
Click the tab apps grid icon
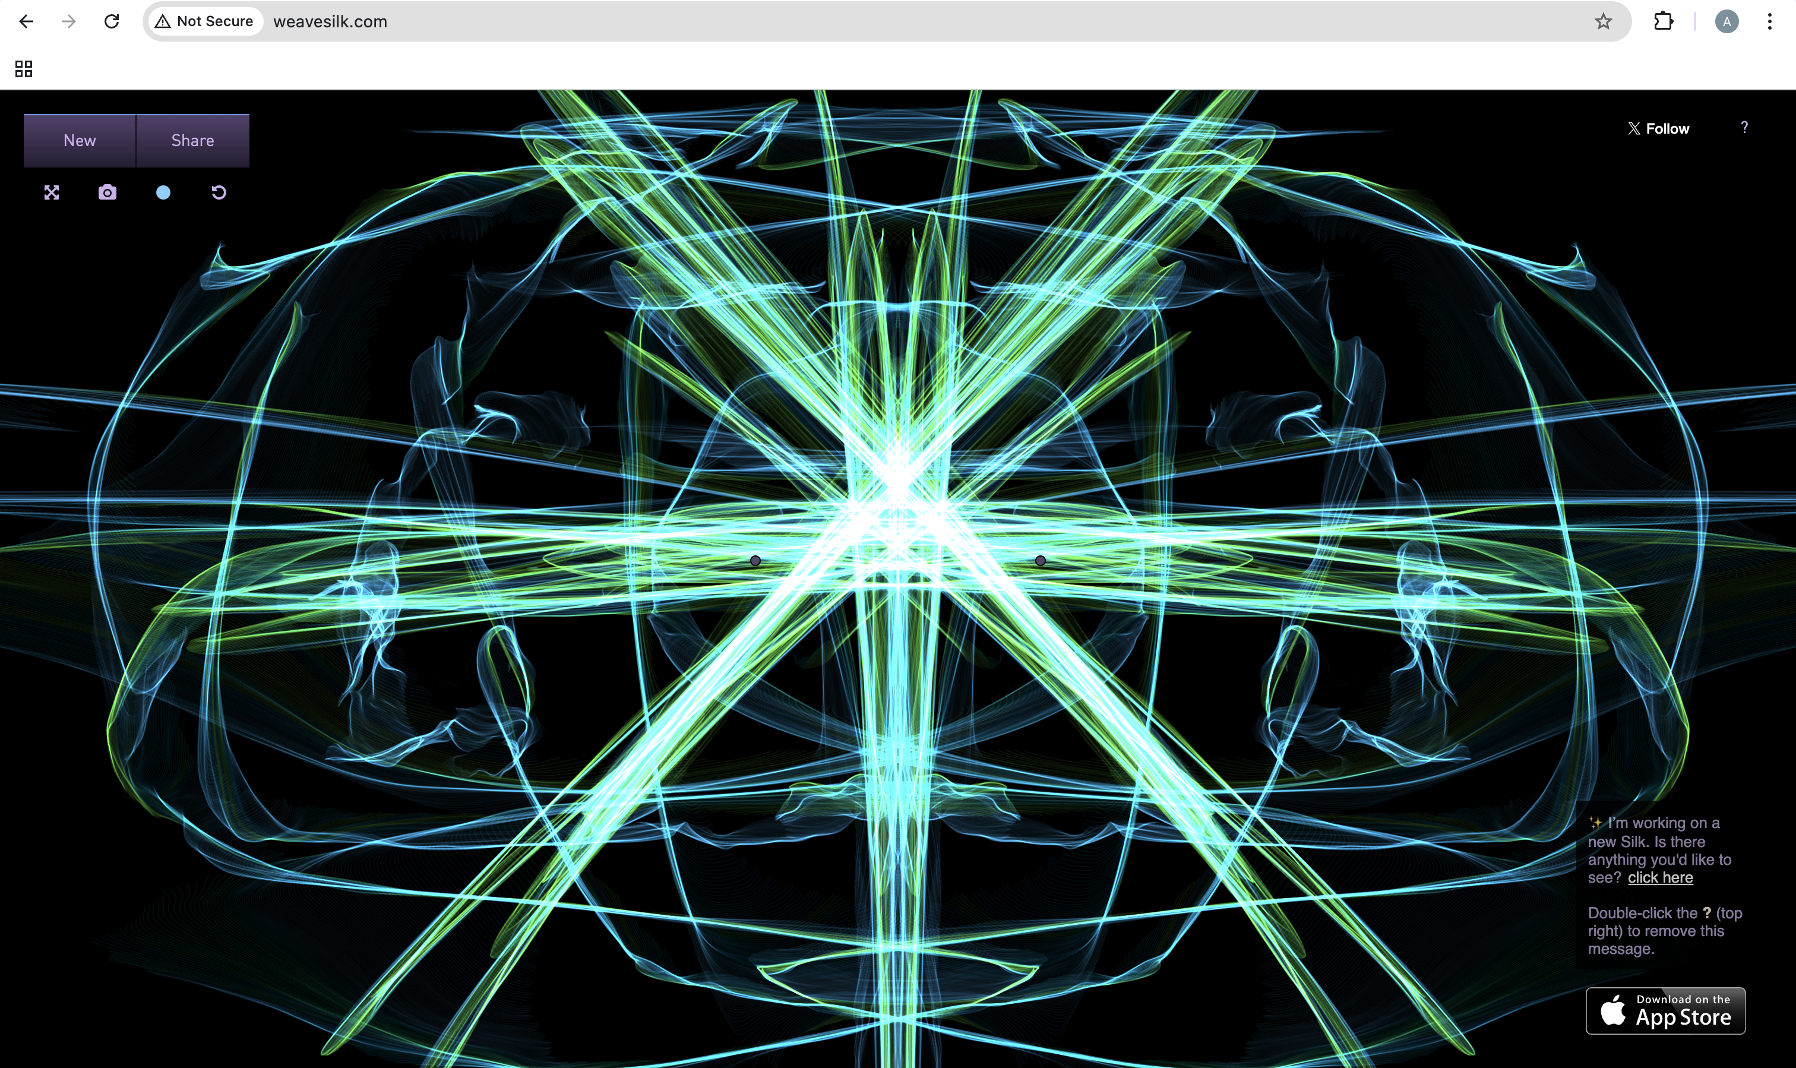(24, 69)
